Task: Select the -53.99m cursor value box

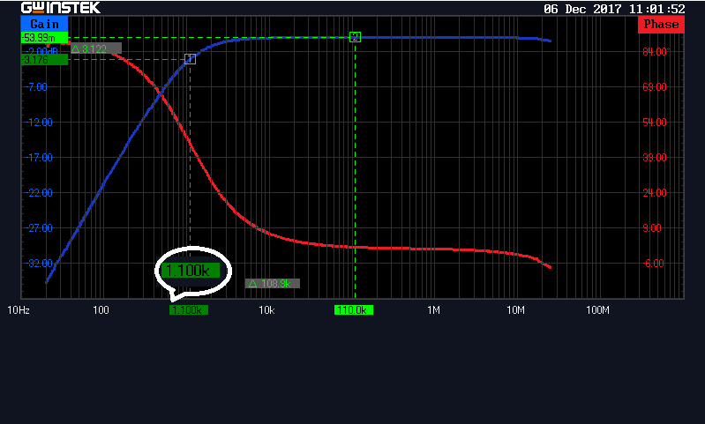Action: (x=44, y=38)
